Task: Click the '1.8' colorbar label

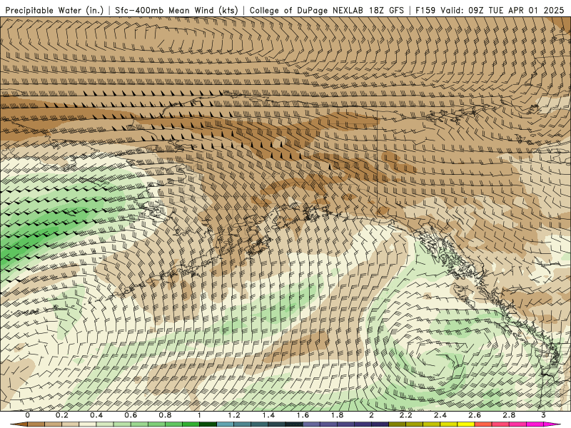Action: click(x=337, y=415)
